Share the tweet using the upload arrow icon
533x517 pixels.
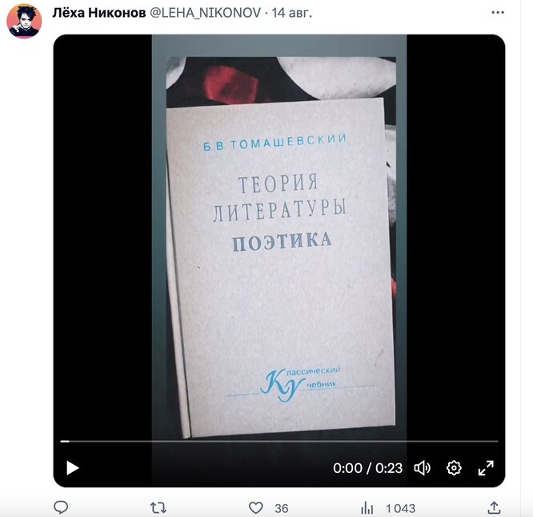(495, 507)
